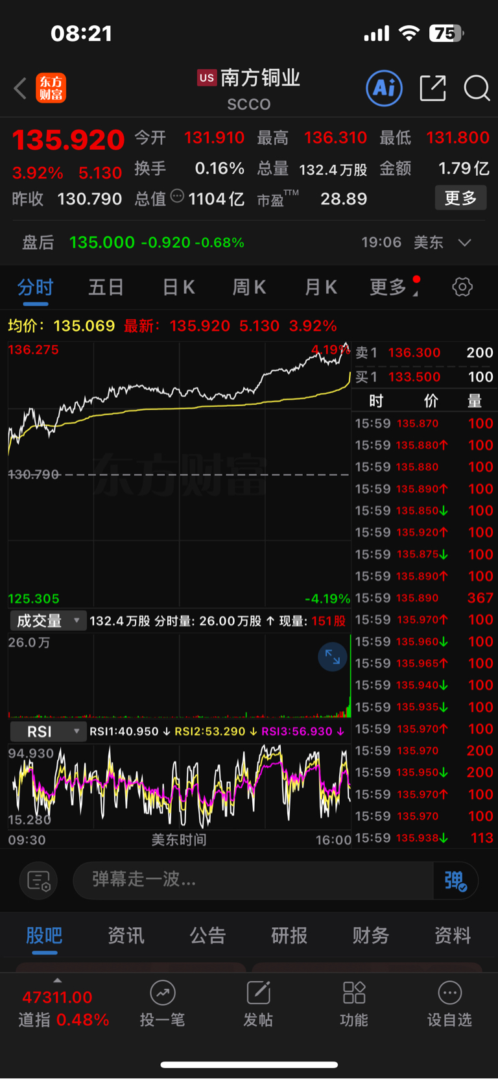Open the 财务 financials tab

(371, 936)
